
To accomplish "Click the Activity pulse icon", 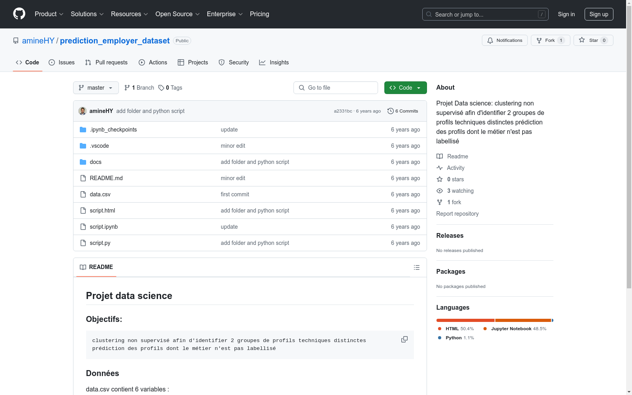I will (x=440, y=168).
